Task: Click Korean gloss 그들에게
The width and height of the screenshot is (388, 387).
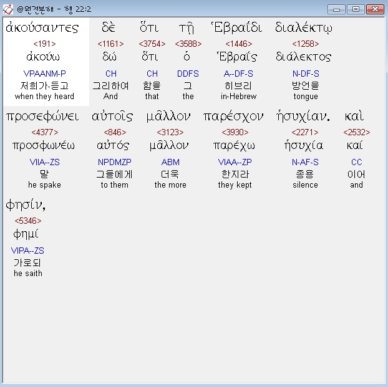Action: pos(114,174)
